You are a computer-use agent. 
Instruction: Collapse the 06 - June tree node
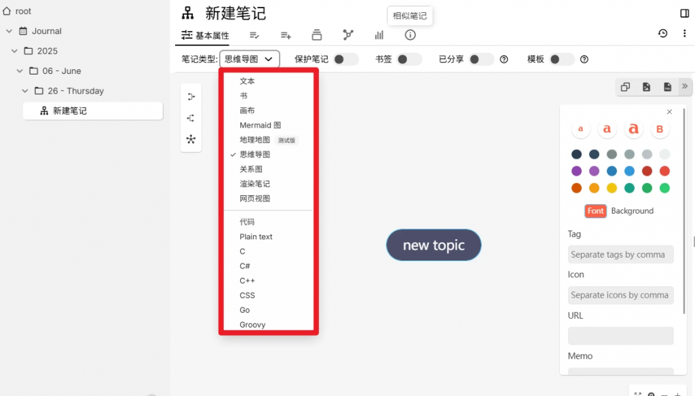pos(20,71)
